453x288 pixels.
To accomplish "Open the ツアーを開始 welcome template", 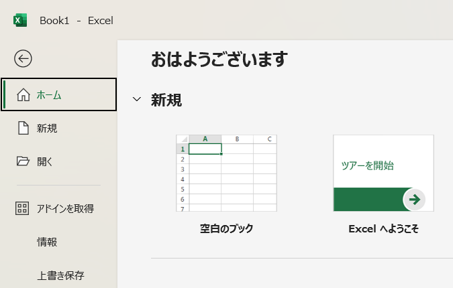I will tap(383, 173).
